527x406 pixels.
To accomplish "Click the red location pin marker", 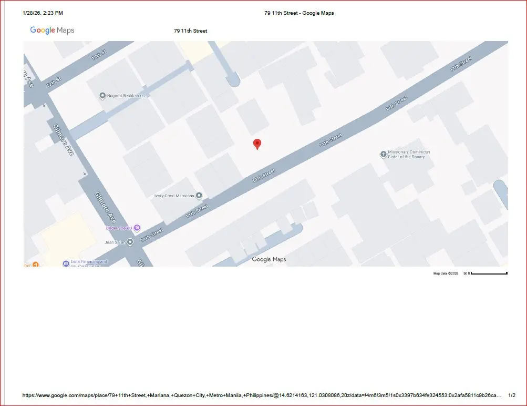I will pyautogui.click(x=257, y=144).
